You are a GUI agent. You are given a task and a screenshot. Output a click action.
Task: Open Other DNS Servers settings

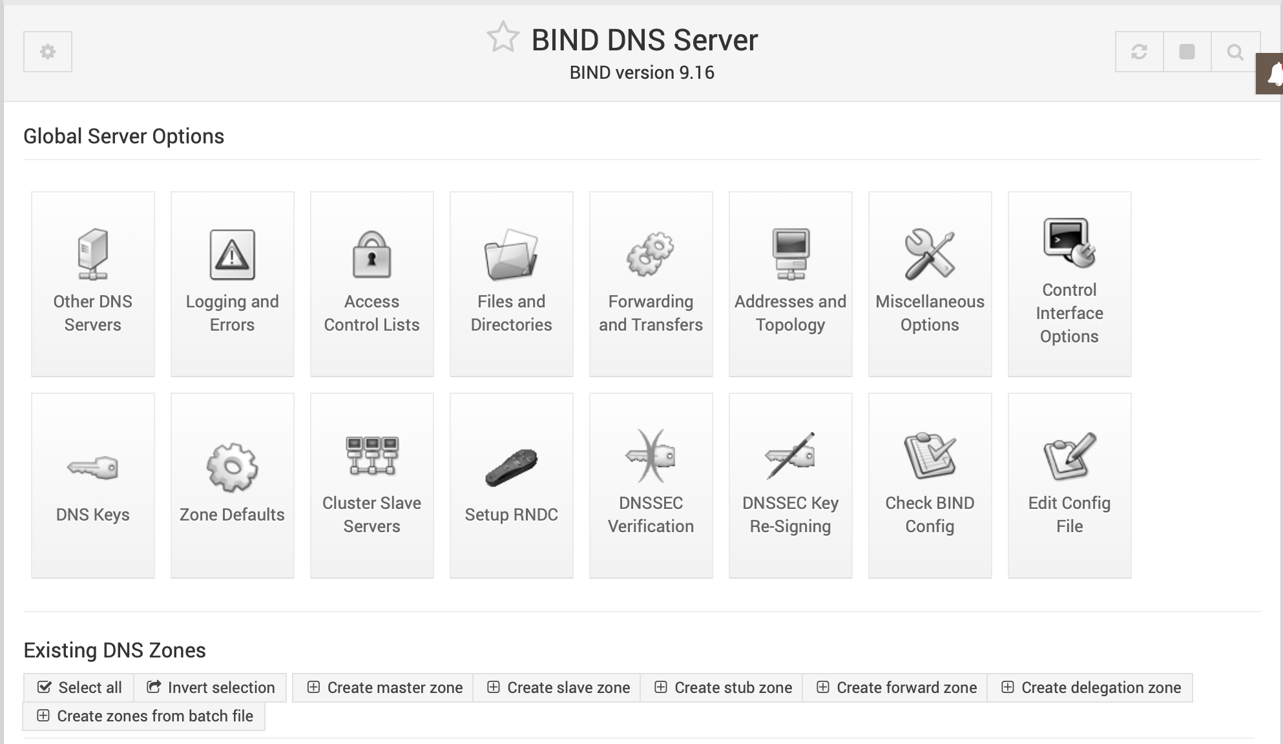tap(92, 284)
